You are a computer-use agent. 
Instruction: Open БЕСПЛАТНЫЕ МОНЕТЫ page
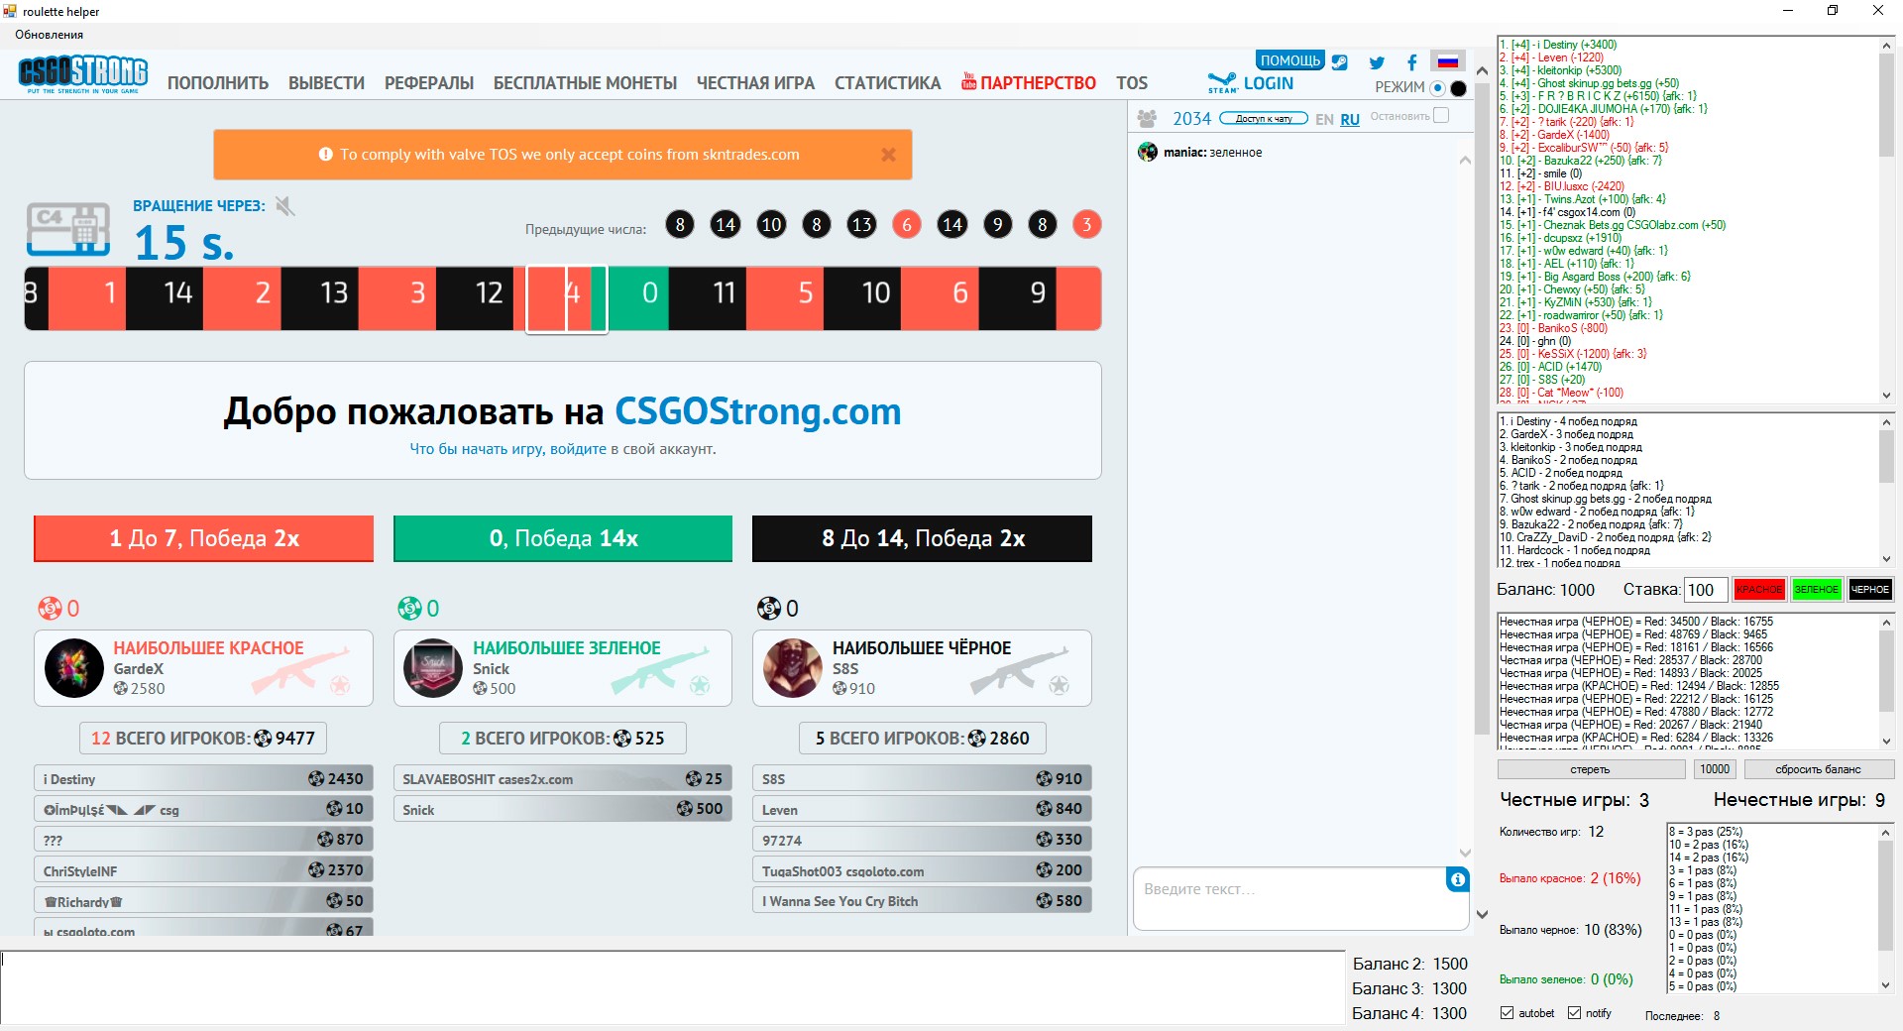[585, 83]
